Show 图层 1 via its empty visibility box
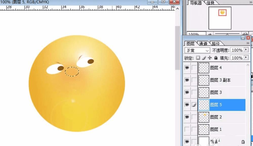253x146 pixels. pos(187,129)
